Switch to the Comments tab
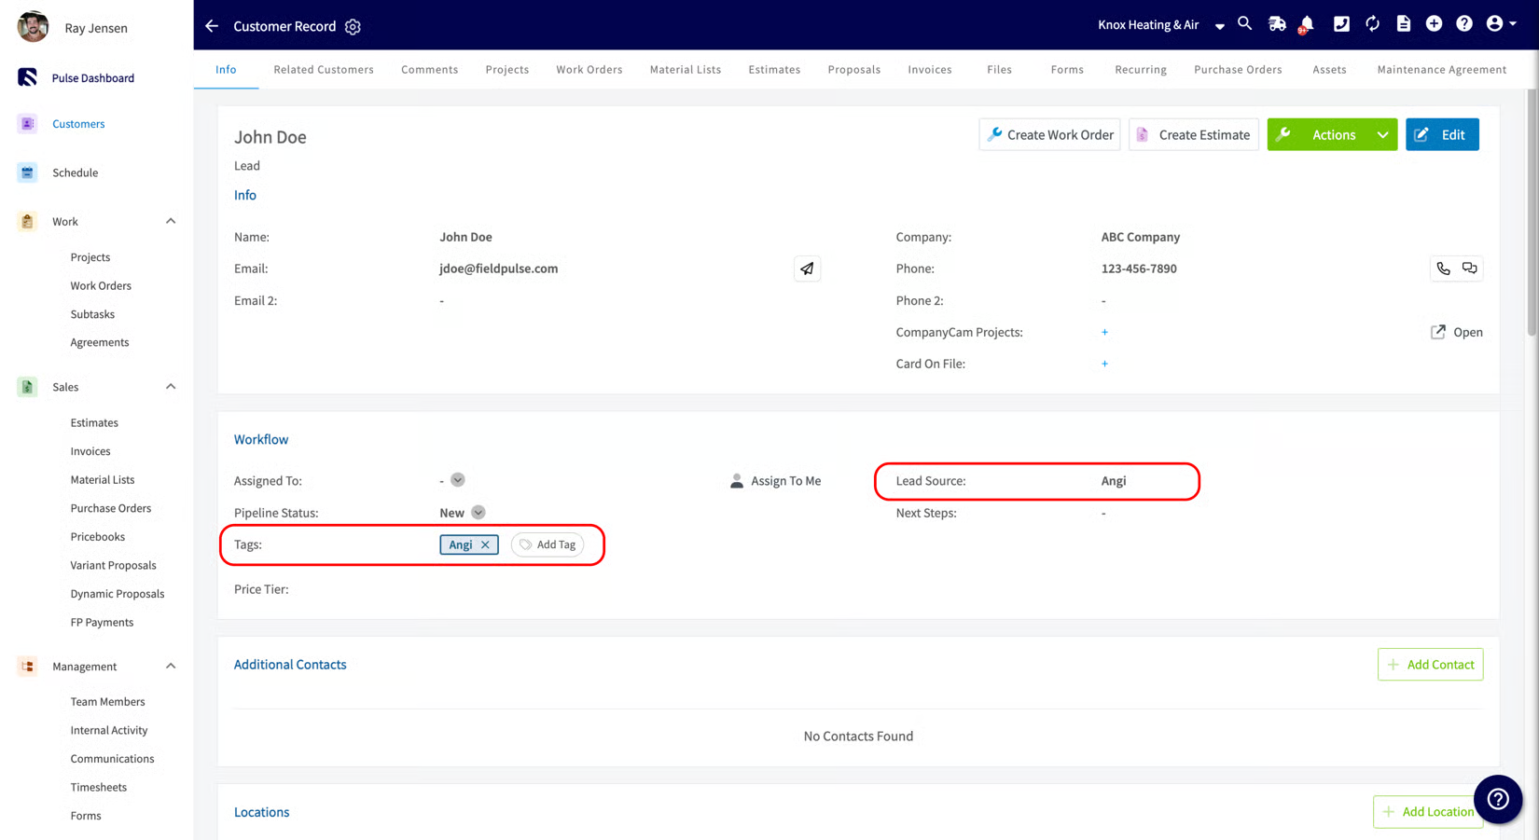1539x840 pixels. tap(429, 70)
